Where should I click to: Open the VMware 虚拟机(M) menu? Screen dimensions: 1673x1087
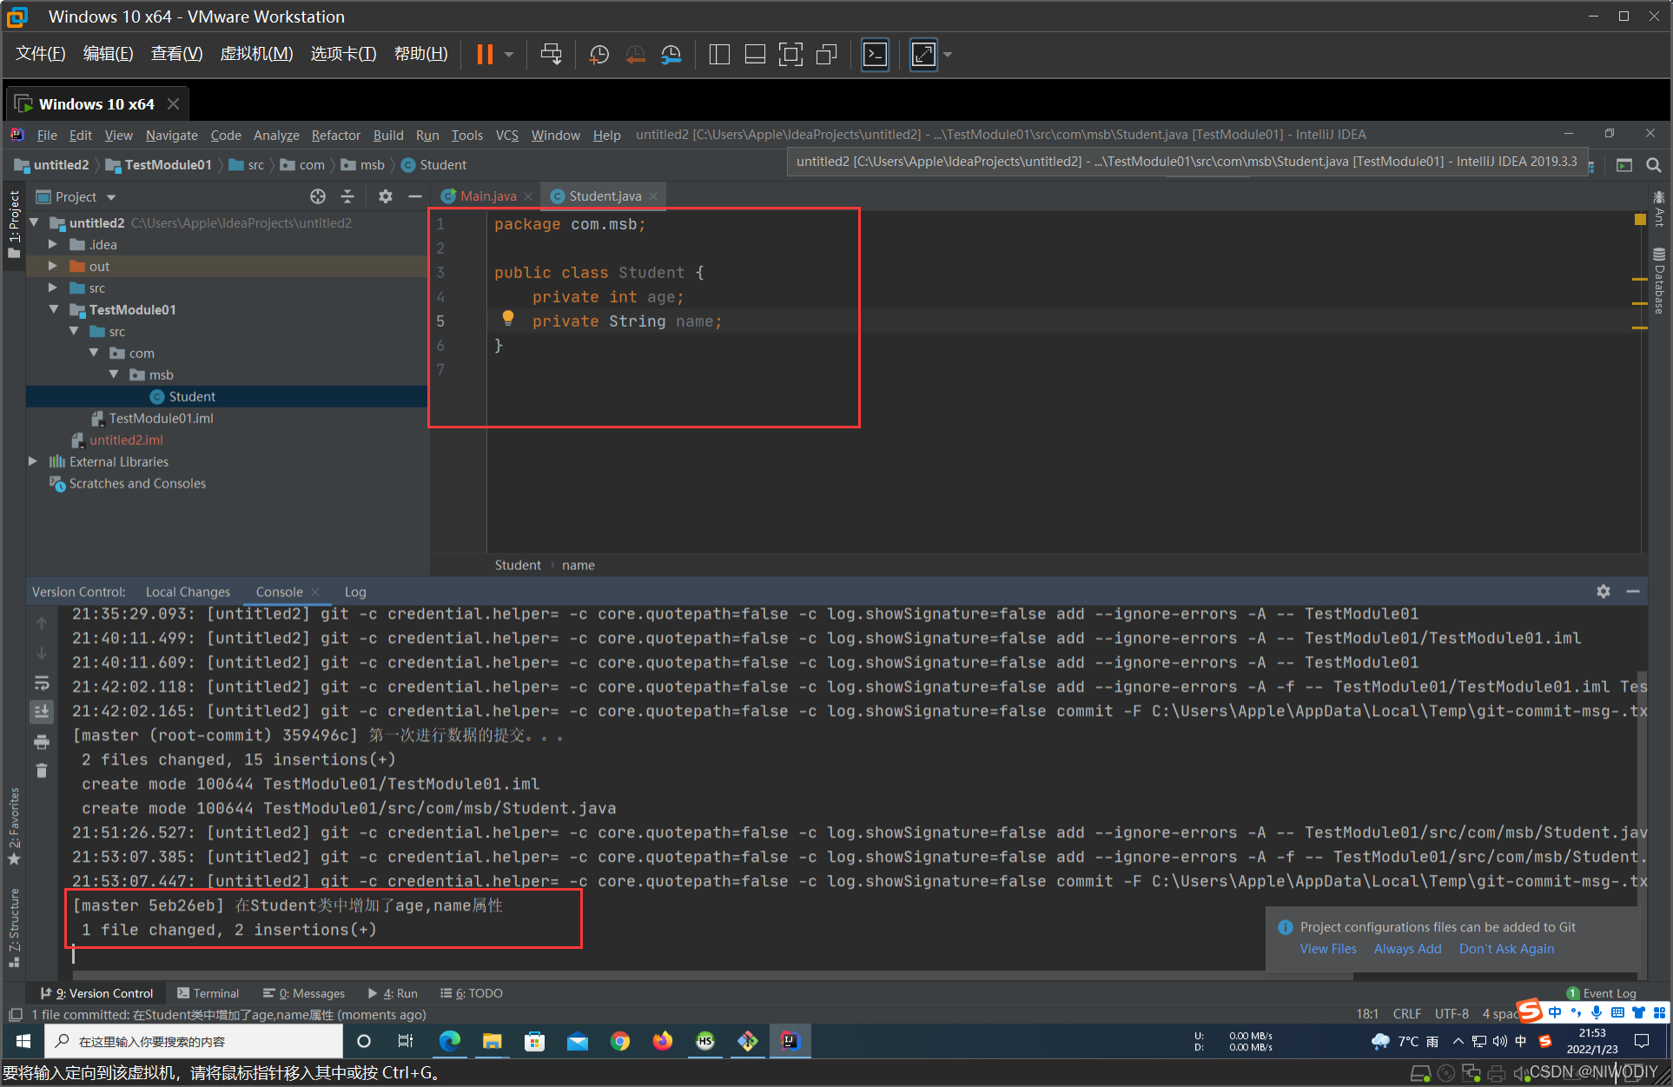coord(256,54)
